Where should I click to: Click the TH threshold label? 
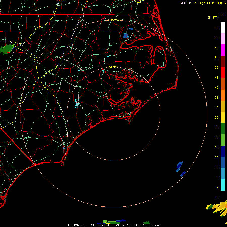pyautogui.click(x=217, y=197)
